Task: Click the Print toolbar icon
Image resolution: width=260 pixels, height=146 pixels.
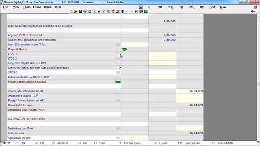Action: click(85, 11)
